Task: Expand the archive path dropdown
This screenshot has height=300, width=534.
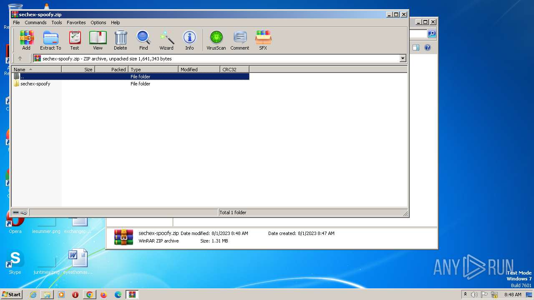Action: [403, 58]
